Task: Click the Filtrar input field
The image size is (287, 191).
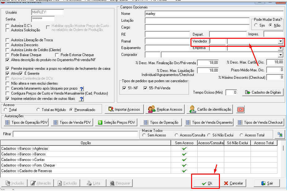Action: coord(75,134)
